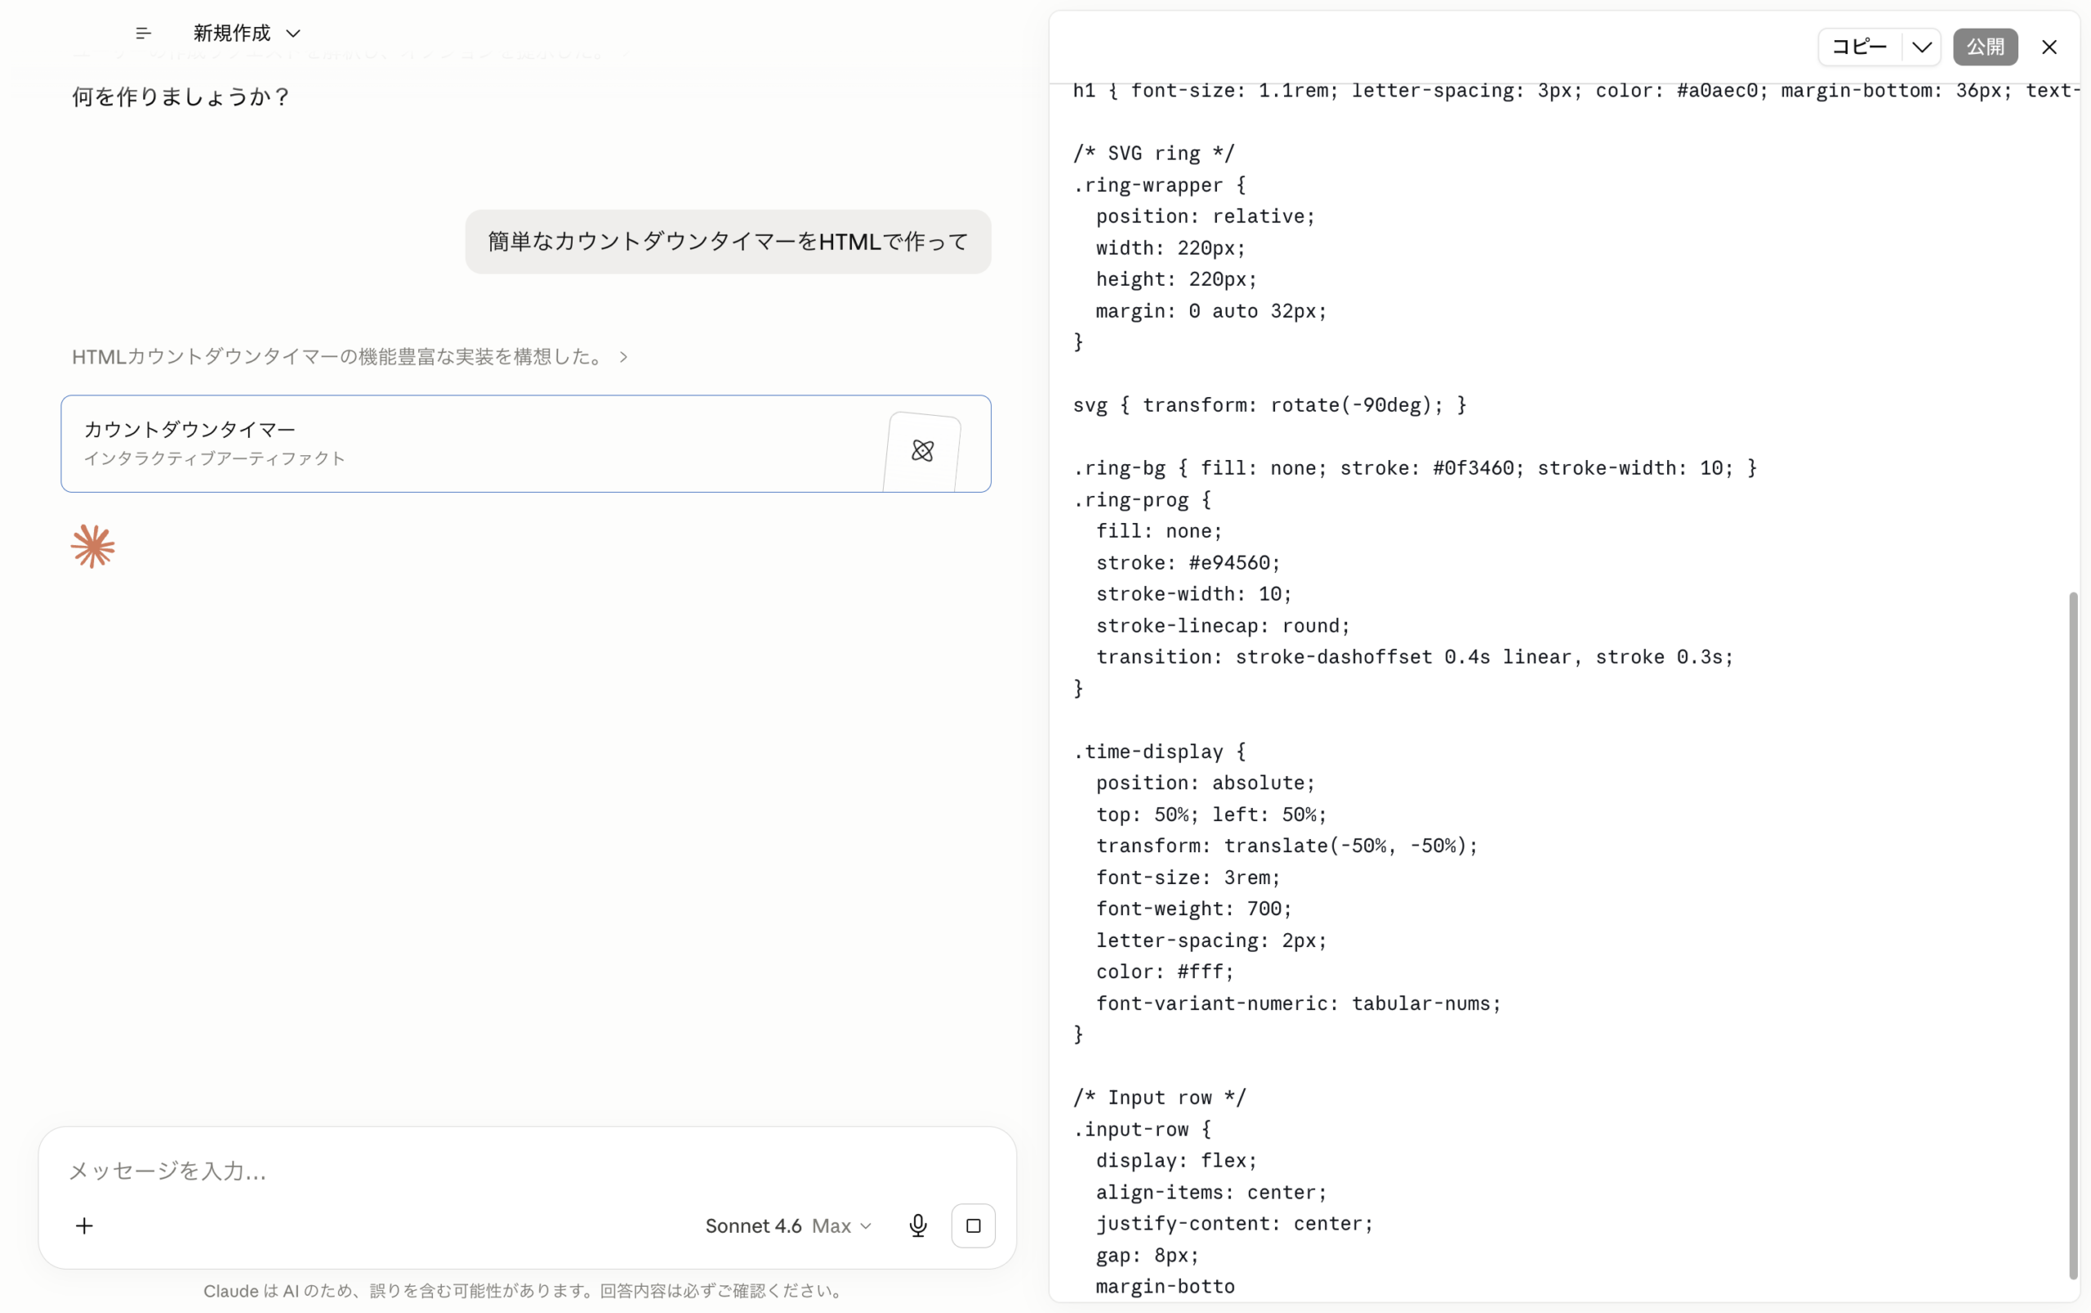The image size is (2091, 1313).
Task: Open the カウントダウンタイマー artifact card
Action: tap(526, 444)
